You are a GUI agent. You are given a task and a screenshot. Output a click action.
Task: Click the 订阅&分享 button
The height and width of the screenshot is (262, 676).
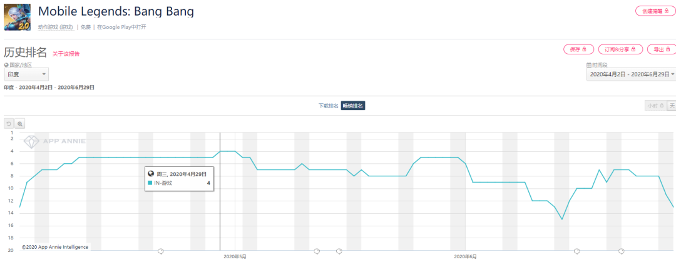click(620, 49)
